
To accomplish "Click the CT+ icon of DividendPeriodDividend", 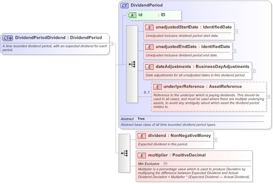I will pyautogui.click(x=7, y=38).
